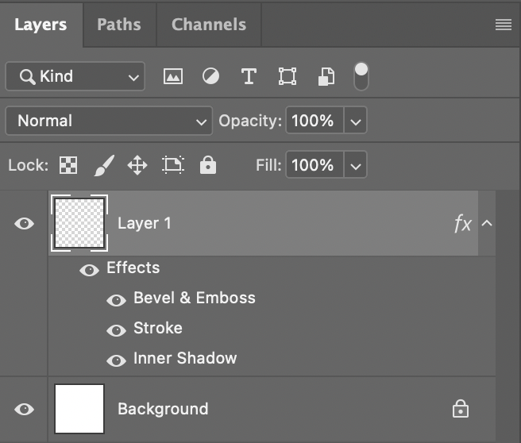
Task: Open the Fill slider dropdown arrow
Action: [356, 164]
